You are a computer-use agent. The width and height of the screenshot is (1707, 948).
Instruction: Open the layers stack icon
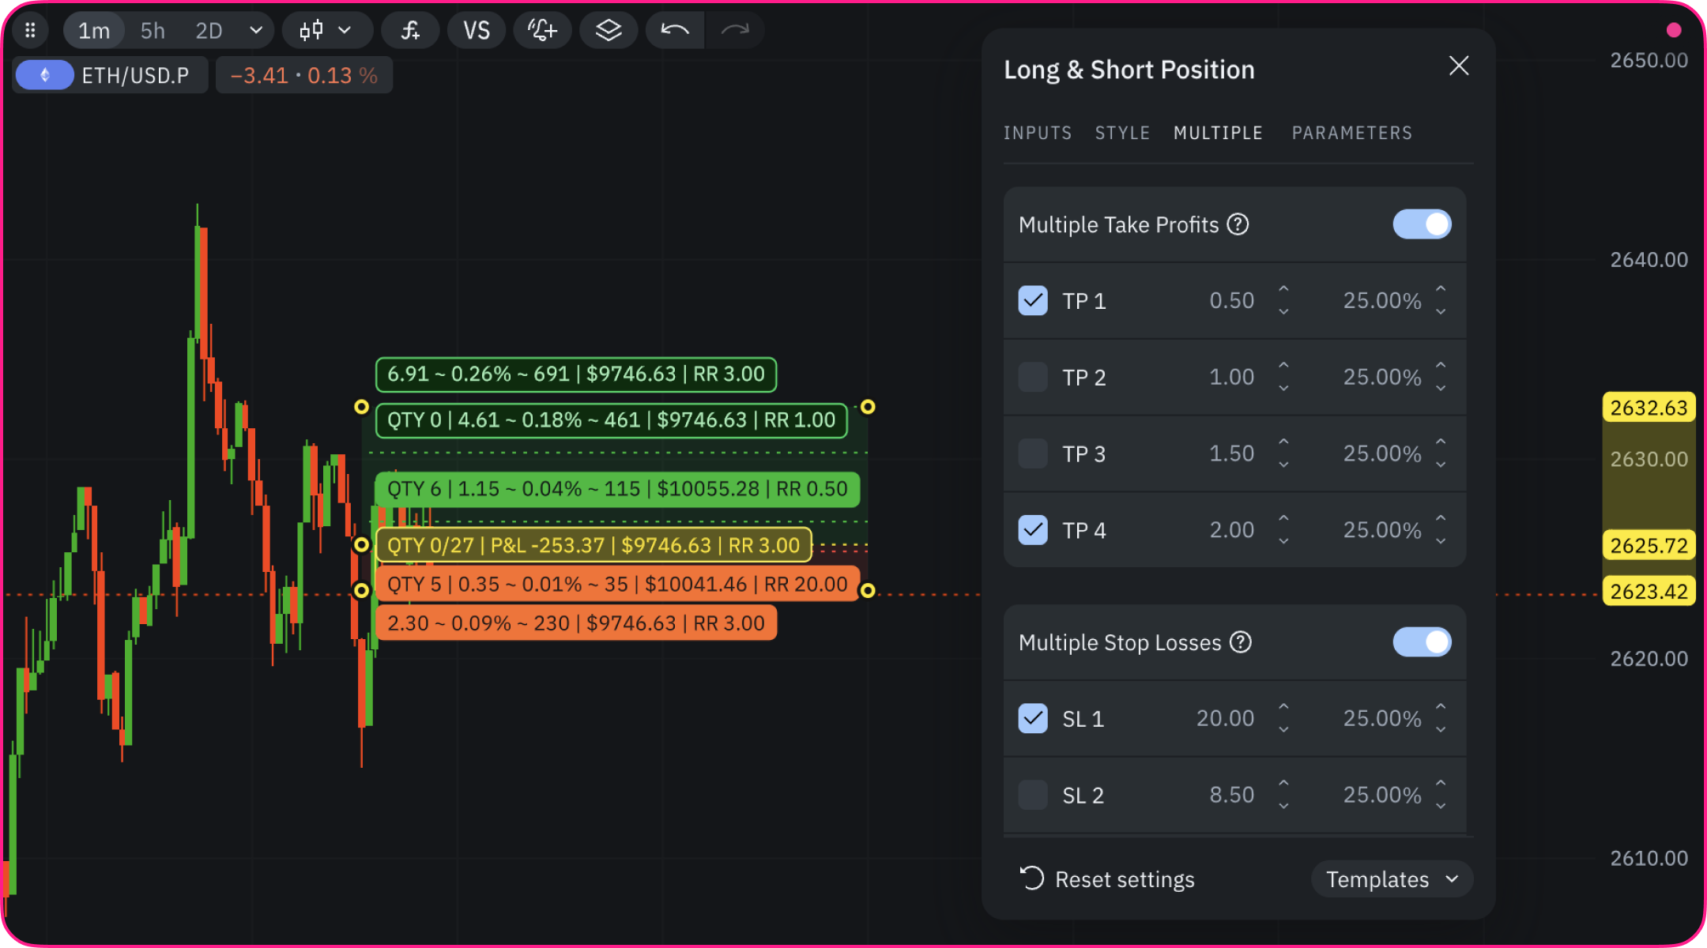609,31
